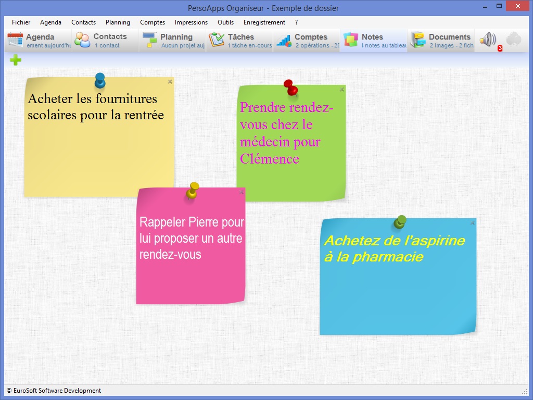Screen dimensions: 533x400
Task: Open the question mark help menu
Action: coord(296,22)
